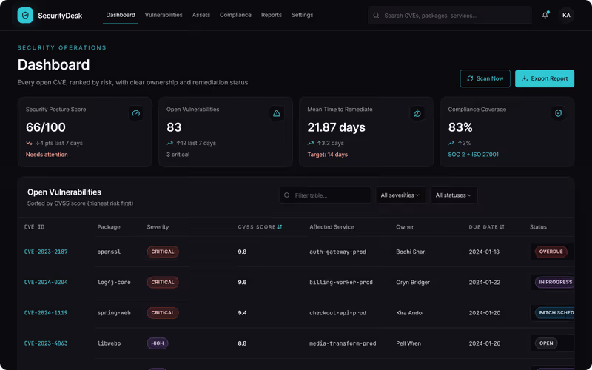The height and width of the screenshot is (370, 592).
Task: Open CVE-2023-2187 details link
Action: point(46,252)
